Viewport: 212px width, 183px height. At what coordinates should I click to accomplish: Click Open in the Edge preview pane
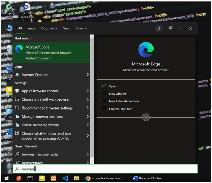click(x=113, y=86)
